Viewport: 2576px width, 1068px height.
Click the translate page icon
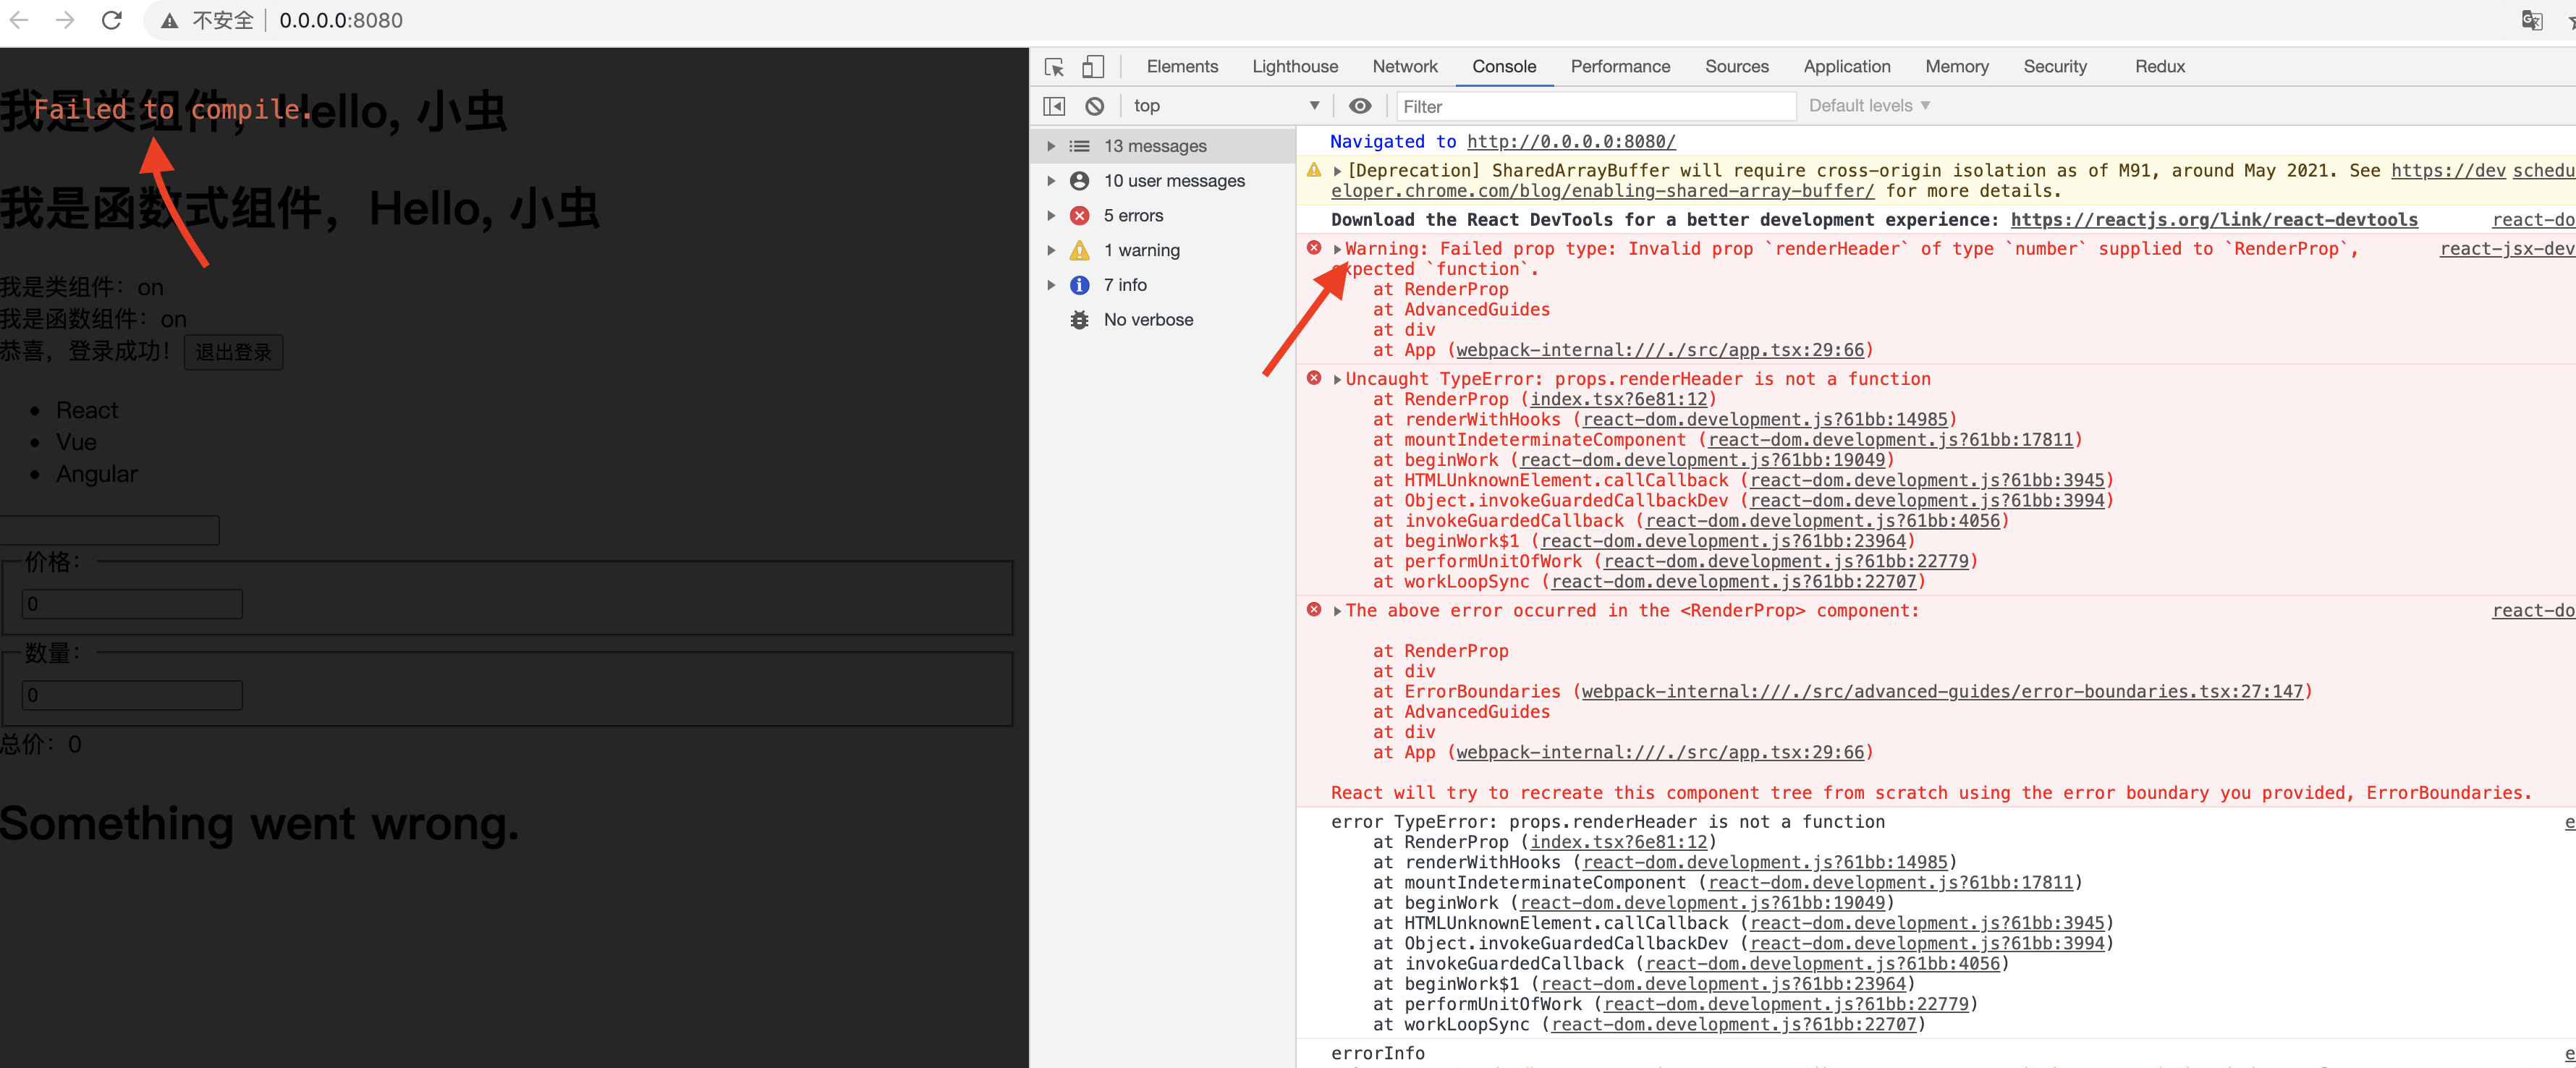tap(2531, 20)
